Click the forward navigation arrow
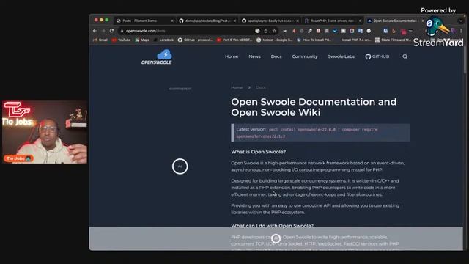Screen dimensions: 469x264 coord(103,31)
